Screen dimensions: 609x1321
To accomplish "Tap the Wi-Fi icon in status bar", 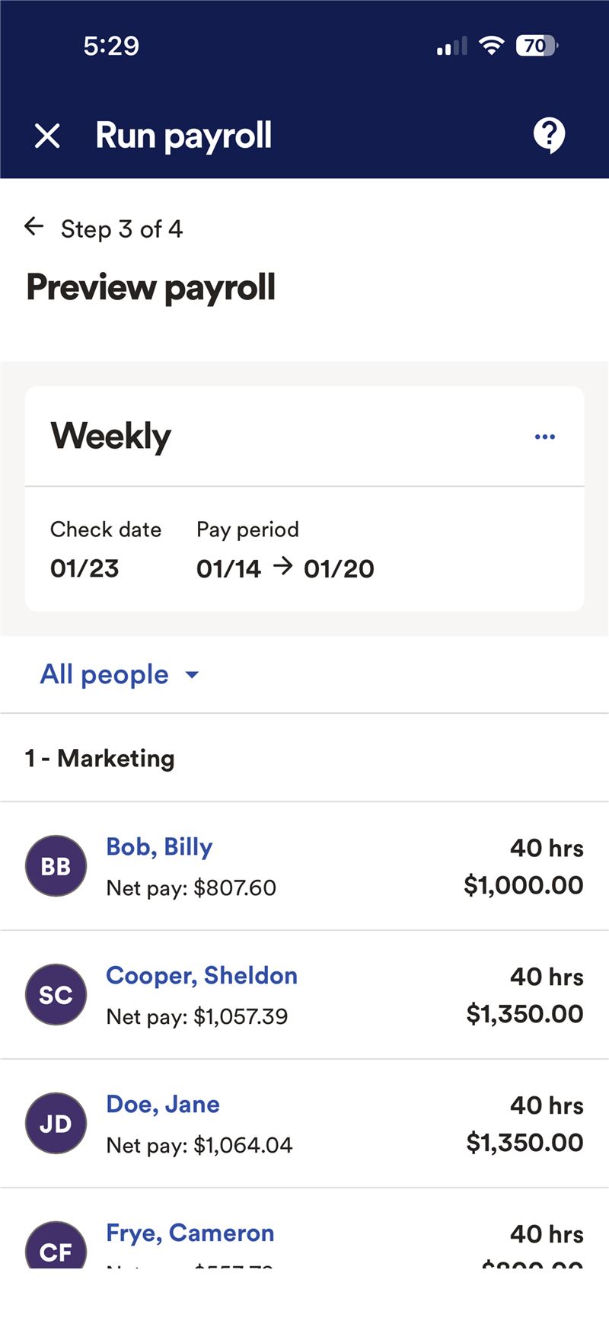I will [x=492, y=46].
